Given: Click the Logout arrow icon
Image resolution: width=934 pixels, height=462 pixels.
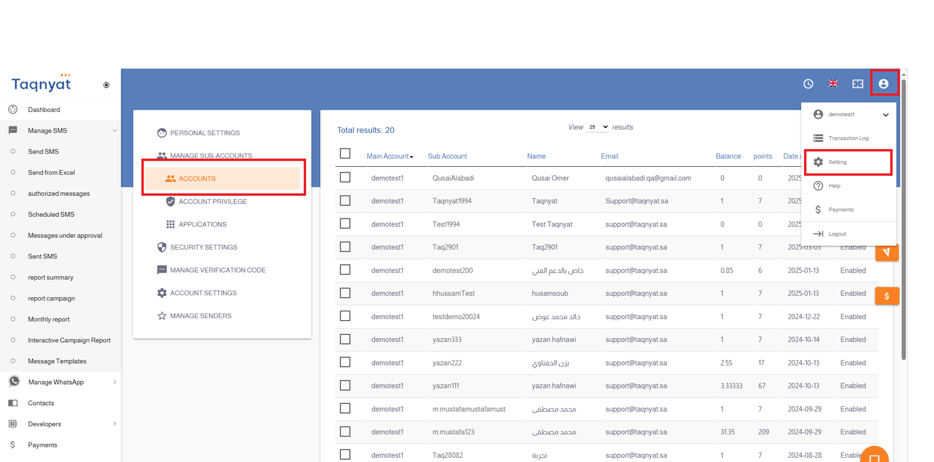Looking at the screenshot, I should point(818,234).
